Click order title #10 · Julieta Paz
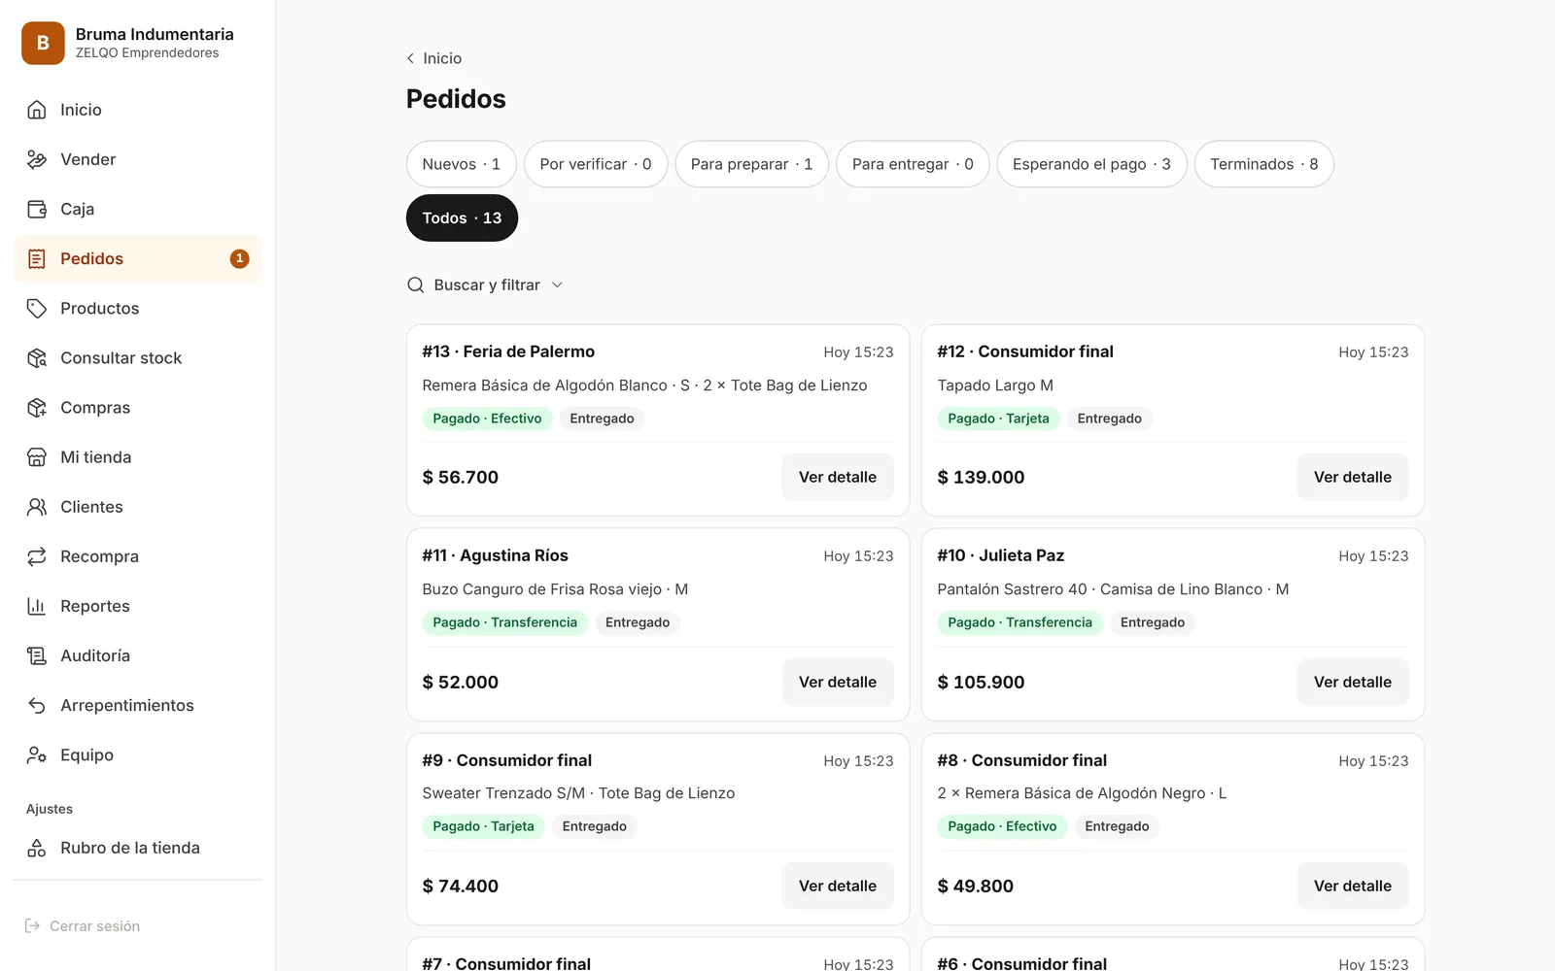The image size is (1555, 971). click(x=1000, y=555)
